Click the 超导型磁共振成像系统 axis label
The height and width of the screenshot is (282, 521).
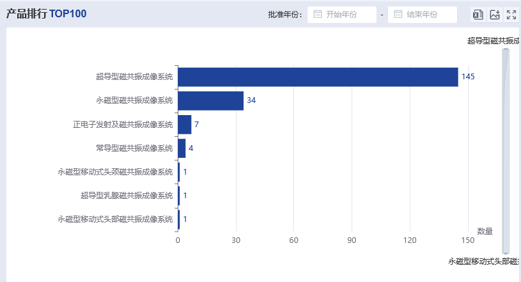click(134, 77)
